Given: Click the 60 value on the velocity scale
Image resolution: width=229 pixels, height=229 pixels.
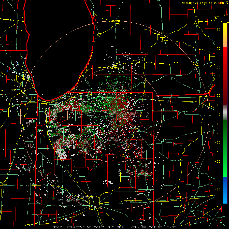Looking at the screenshot, I should (219, 58).
